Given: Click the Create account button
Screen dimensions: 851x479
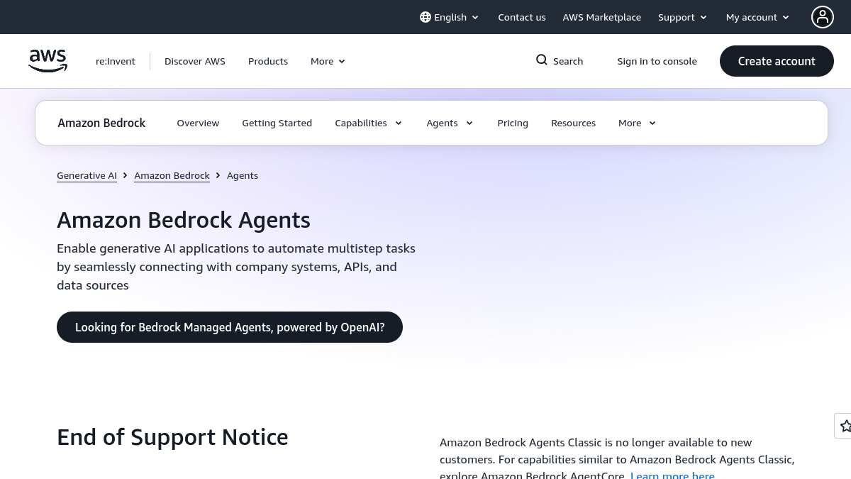Looking at the screenshot, I should pyautogui.click(x=777, y=61).
